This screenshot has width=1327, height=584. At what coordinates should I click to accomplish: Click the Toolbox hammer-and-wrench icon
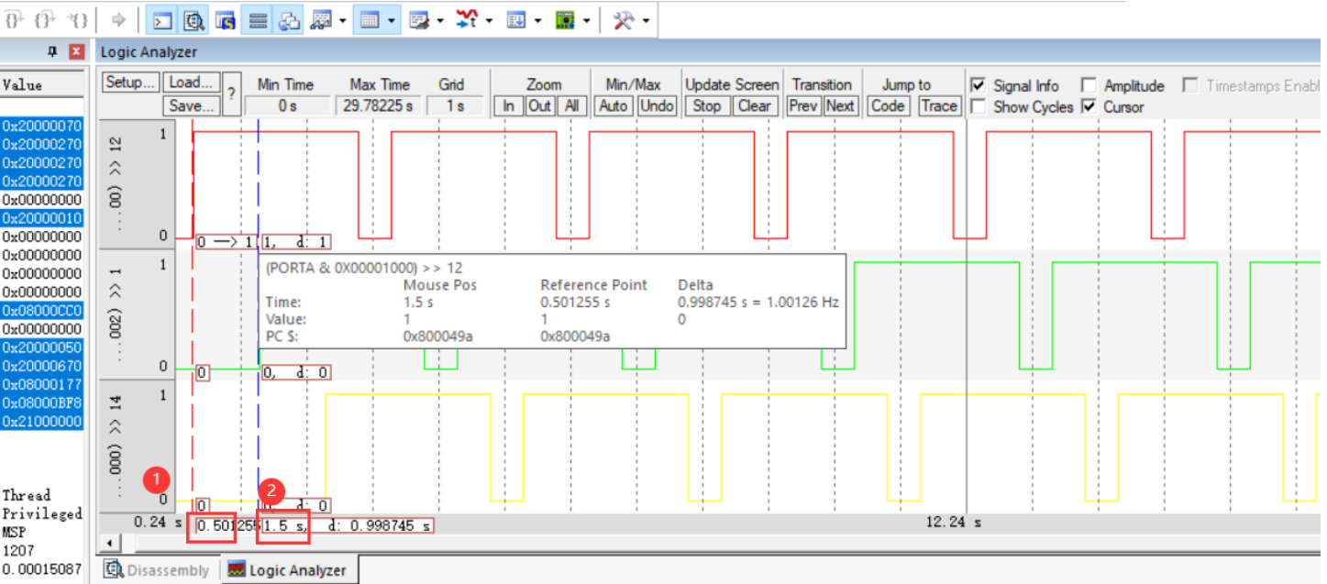tap(625, 20)
